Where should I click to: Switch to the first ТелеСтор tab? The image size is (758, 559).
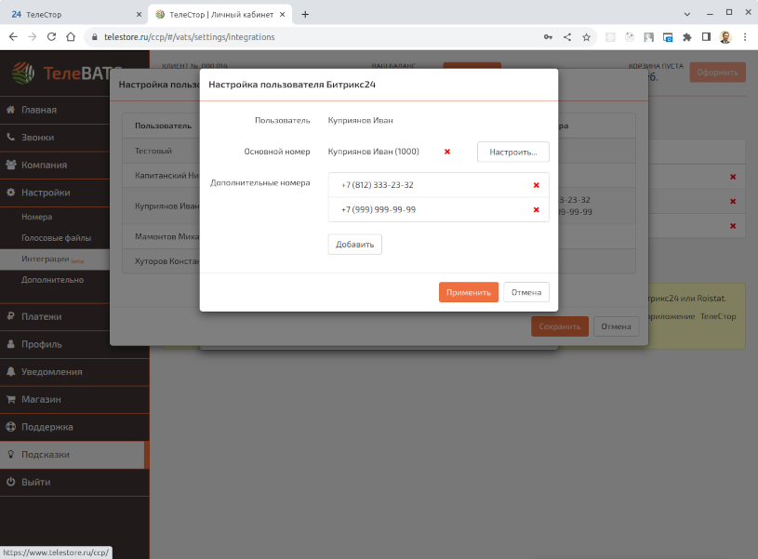pyautogui.click(x=74, y=15)
